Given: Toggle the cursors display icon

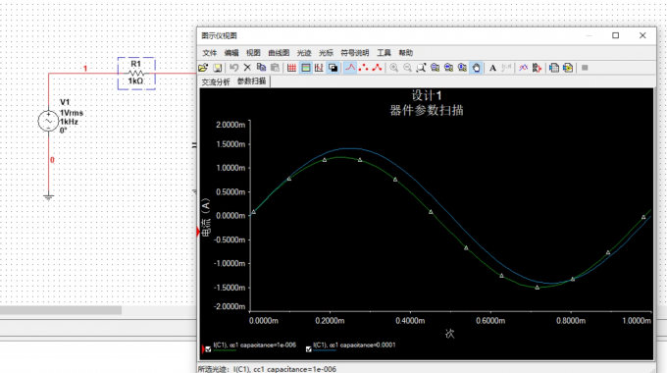Looking at the screenshot, I should pos(319,68).
